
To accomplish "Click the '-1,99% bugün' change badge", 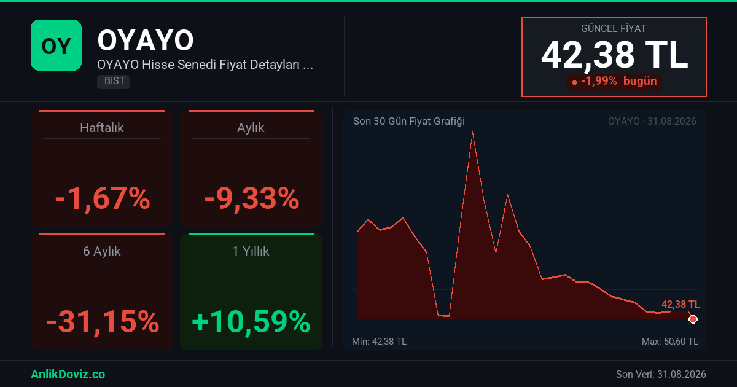I will (x=614, y=81).
